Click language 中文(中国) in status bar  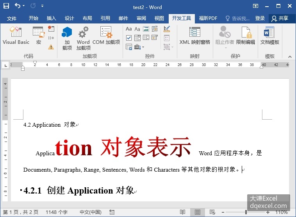point(91,212)
